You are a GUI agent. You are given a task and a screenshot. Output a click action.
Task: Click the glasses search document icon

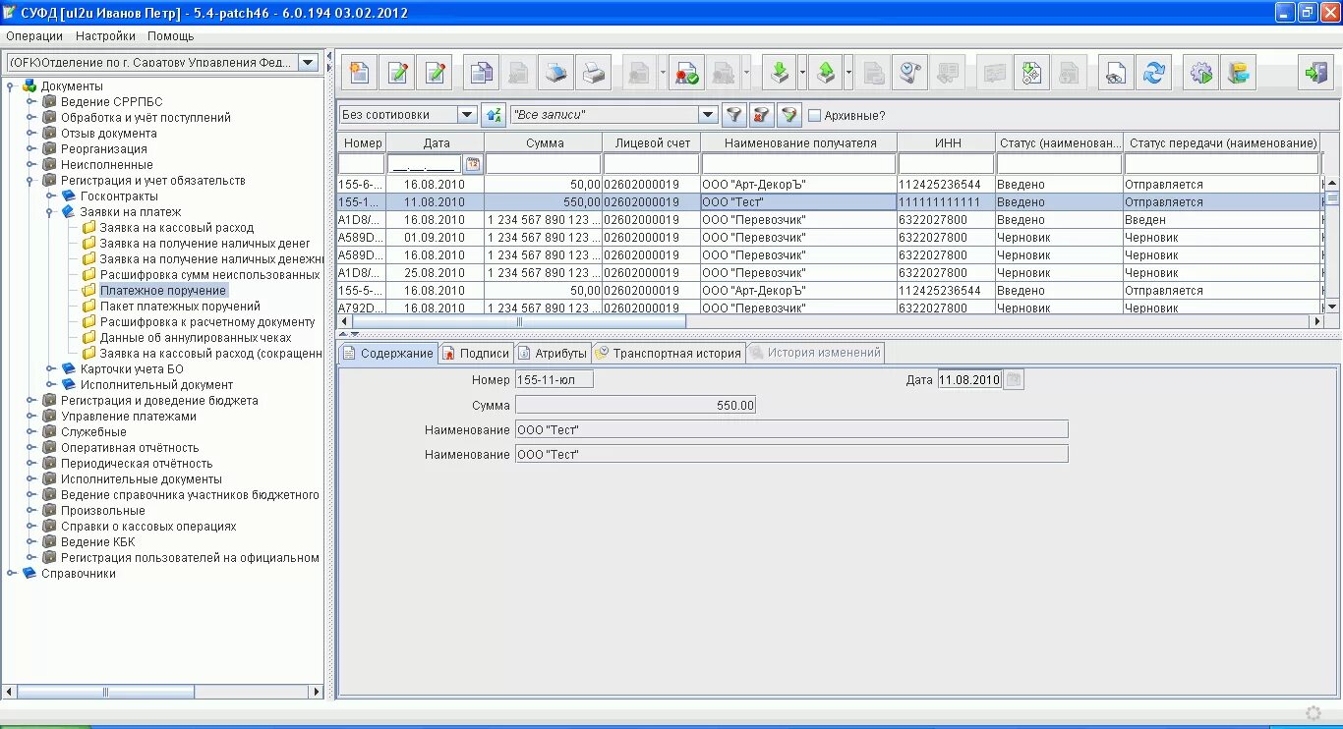(x=1116, y=73)
